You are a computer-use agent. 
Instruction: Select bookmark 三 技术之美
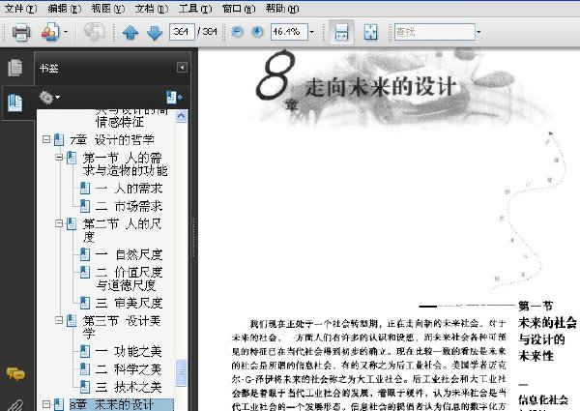pyautogui.click(x=129, y=387)
